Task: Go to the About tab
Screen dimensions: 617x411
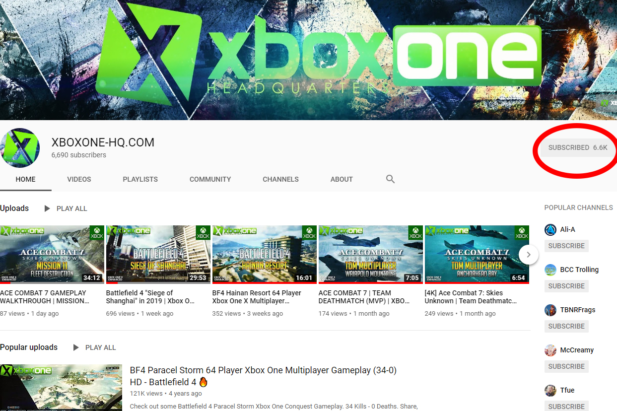Action: (342, 179)
